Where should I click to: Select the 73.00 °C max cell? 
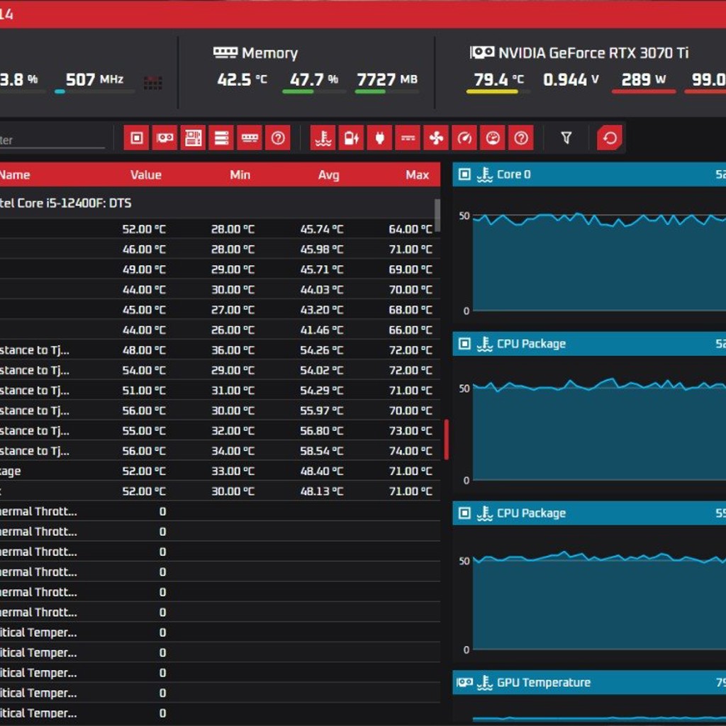tap(411, 430)
